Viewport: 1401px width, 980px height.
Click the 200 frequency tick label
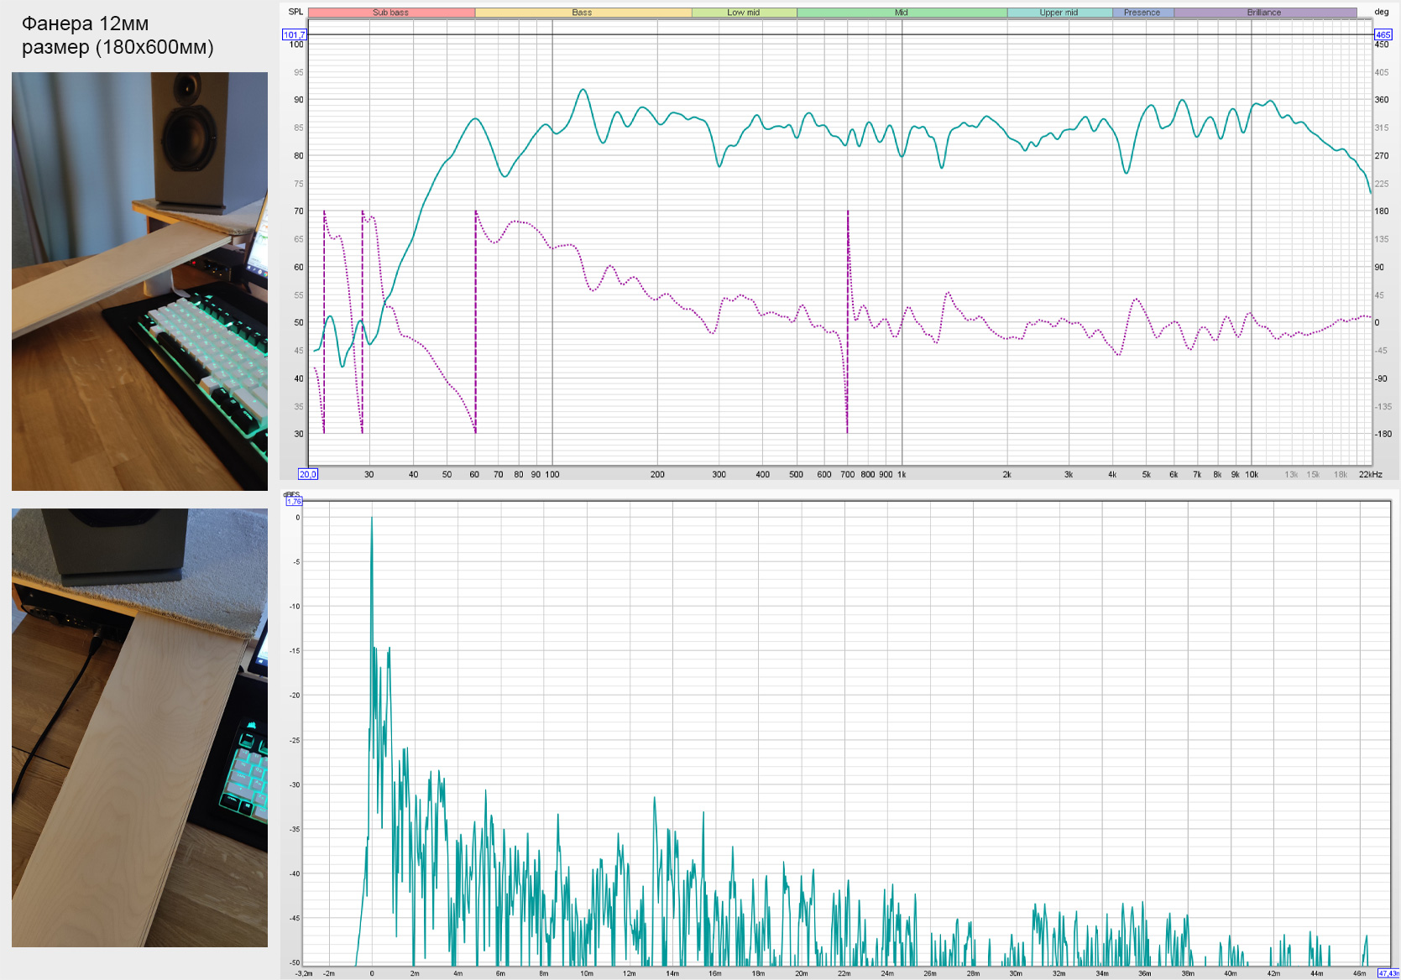coord(657,475)
